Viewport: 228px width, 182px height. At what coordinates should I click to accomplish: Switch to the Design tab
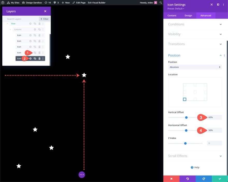click(188, 15)
